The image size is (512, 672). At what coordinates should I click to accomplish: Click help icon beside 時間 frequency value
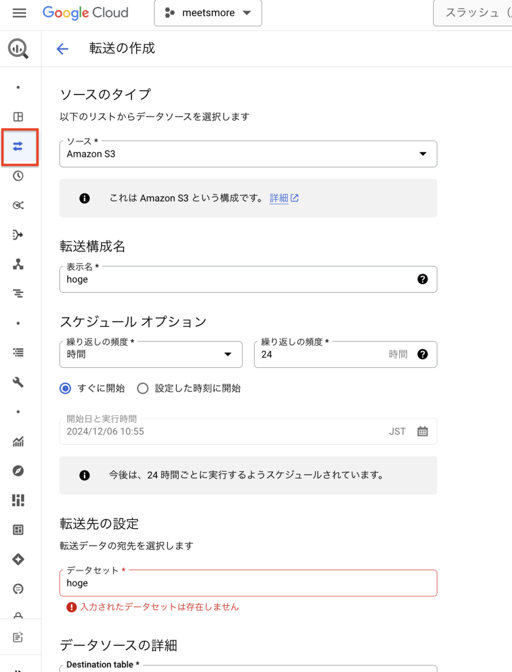coord(423,354)
